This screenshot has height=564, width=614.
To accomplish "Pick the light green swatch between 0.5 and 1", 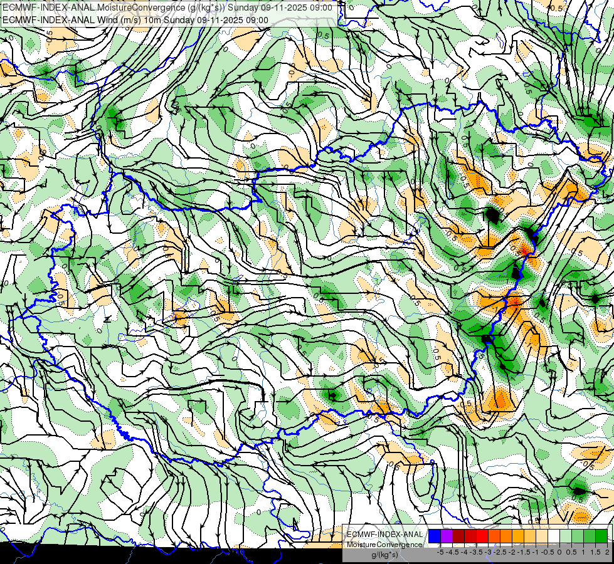I will 578,536.
